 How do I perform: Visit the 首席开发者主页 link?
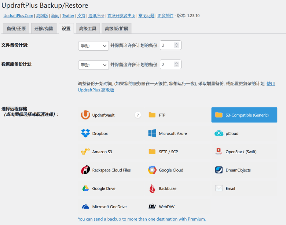(121, 16)
